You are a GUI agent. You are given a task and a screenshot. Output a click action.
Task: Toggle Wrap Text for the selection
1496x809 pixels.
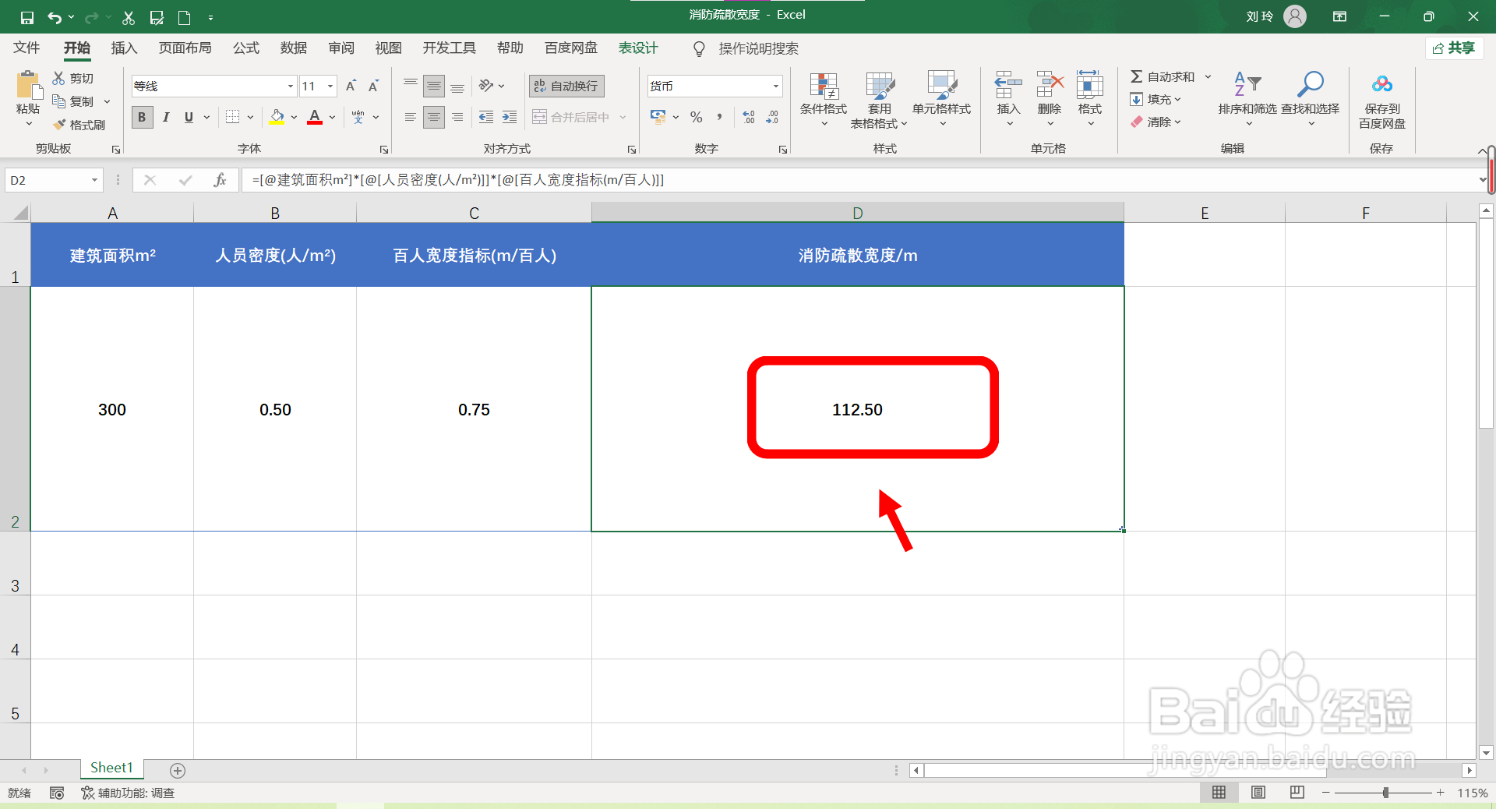[566, 86]
